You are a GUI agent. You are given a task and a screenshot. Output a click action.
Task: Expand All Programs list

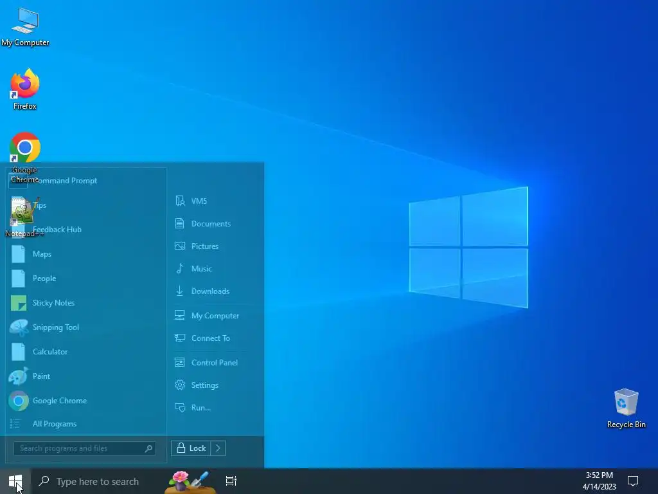(x=86, y=424)
